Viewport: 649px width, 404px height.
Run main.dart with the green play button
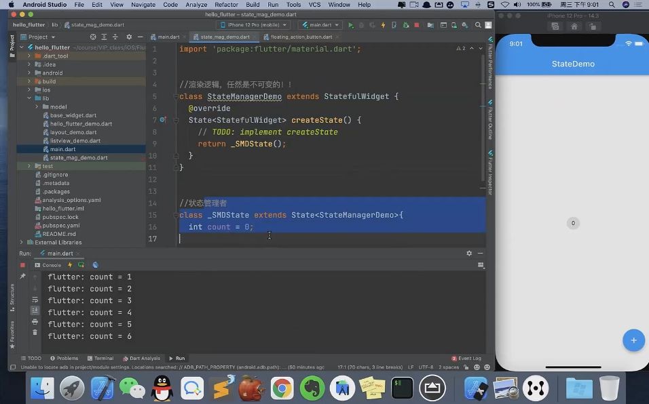click(350, 25)
